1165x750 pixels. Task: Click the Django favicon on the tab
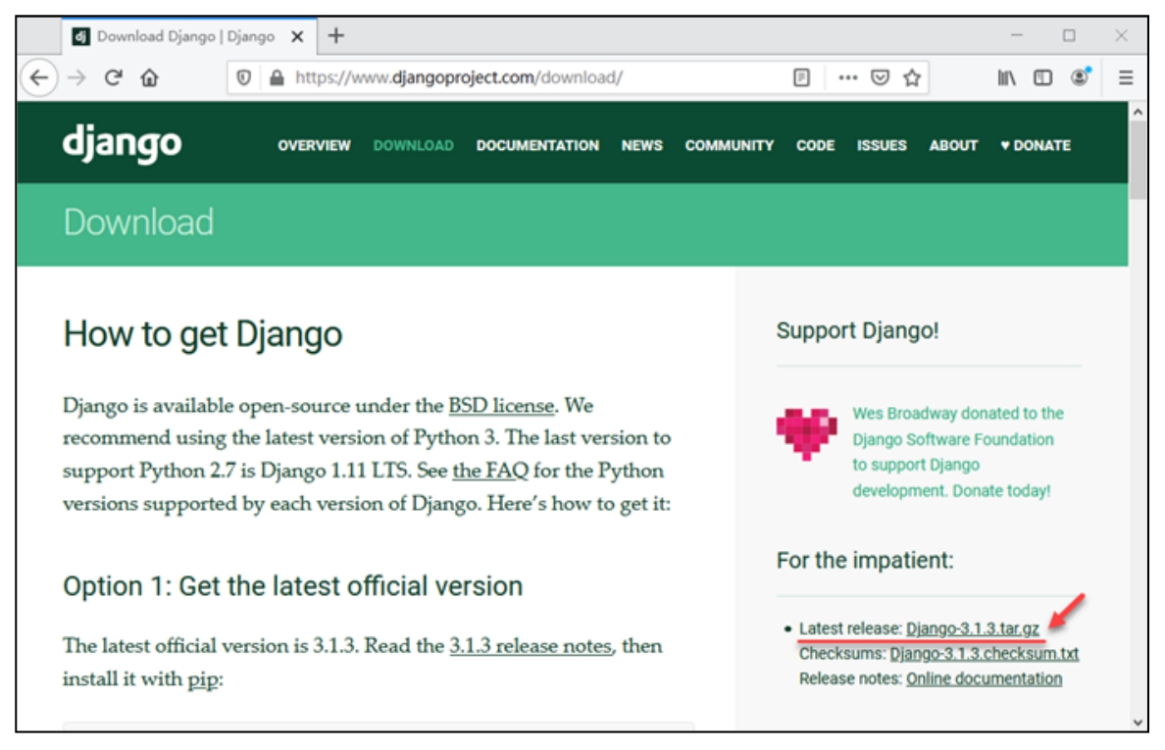point(81,36)
